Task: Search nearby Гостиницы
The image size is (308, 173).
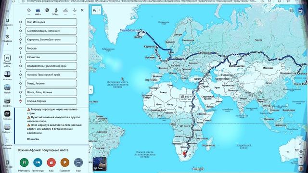Action: click(38, 162)
